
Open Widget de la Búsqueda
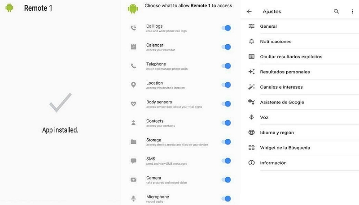pyautogui.click(x=285, y=148)
